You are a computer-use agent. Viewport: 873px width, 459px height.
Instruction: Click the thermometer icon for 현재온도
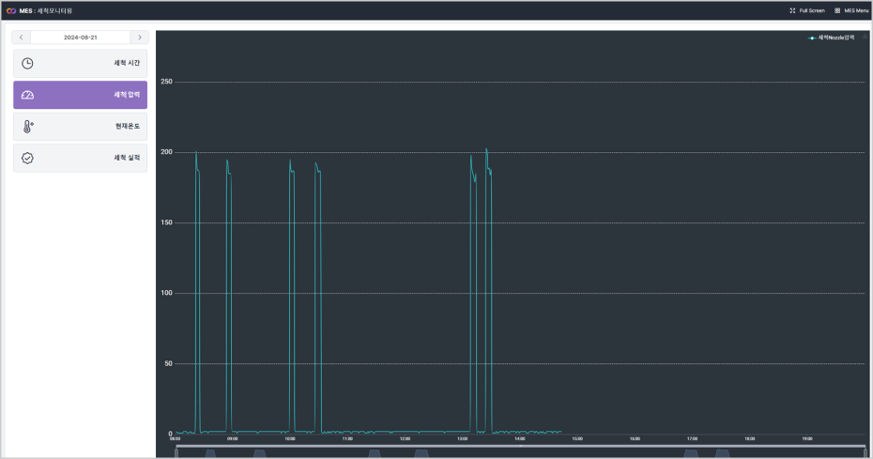pyautogui.click(x=27, y=127)
